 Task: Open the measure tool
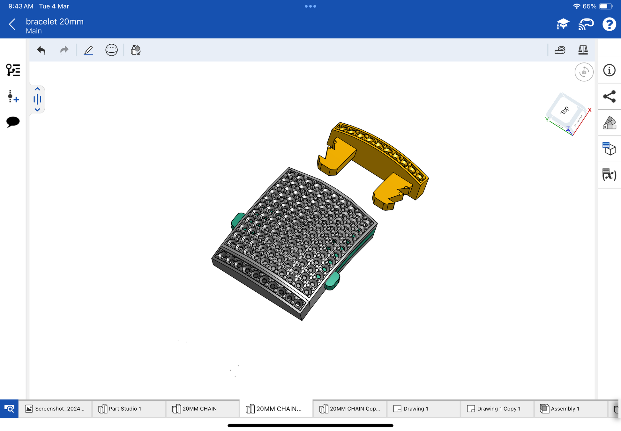(x=560, y=50)
